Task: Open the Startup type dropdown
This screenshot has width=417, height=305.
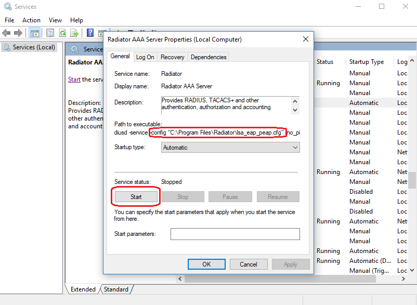Action: click(230, 148)
